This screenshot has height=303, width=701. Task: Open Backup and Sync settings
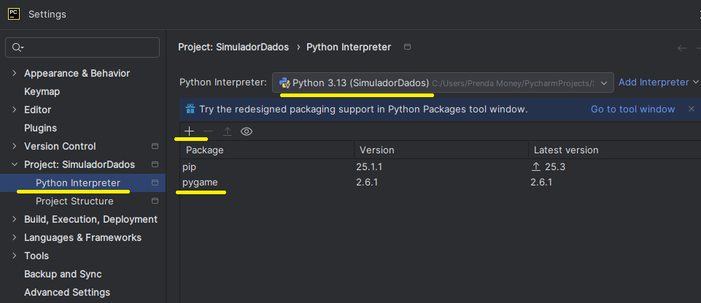(x=63, y=275)
